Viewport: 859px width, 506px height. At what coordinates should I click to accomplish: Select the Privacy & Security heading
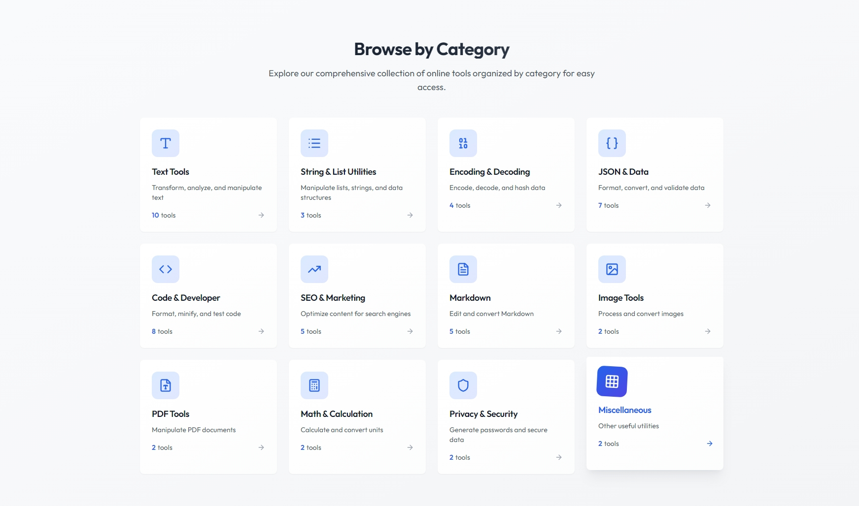[483, 414]
